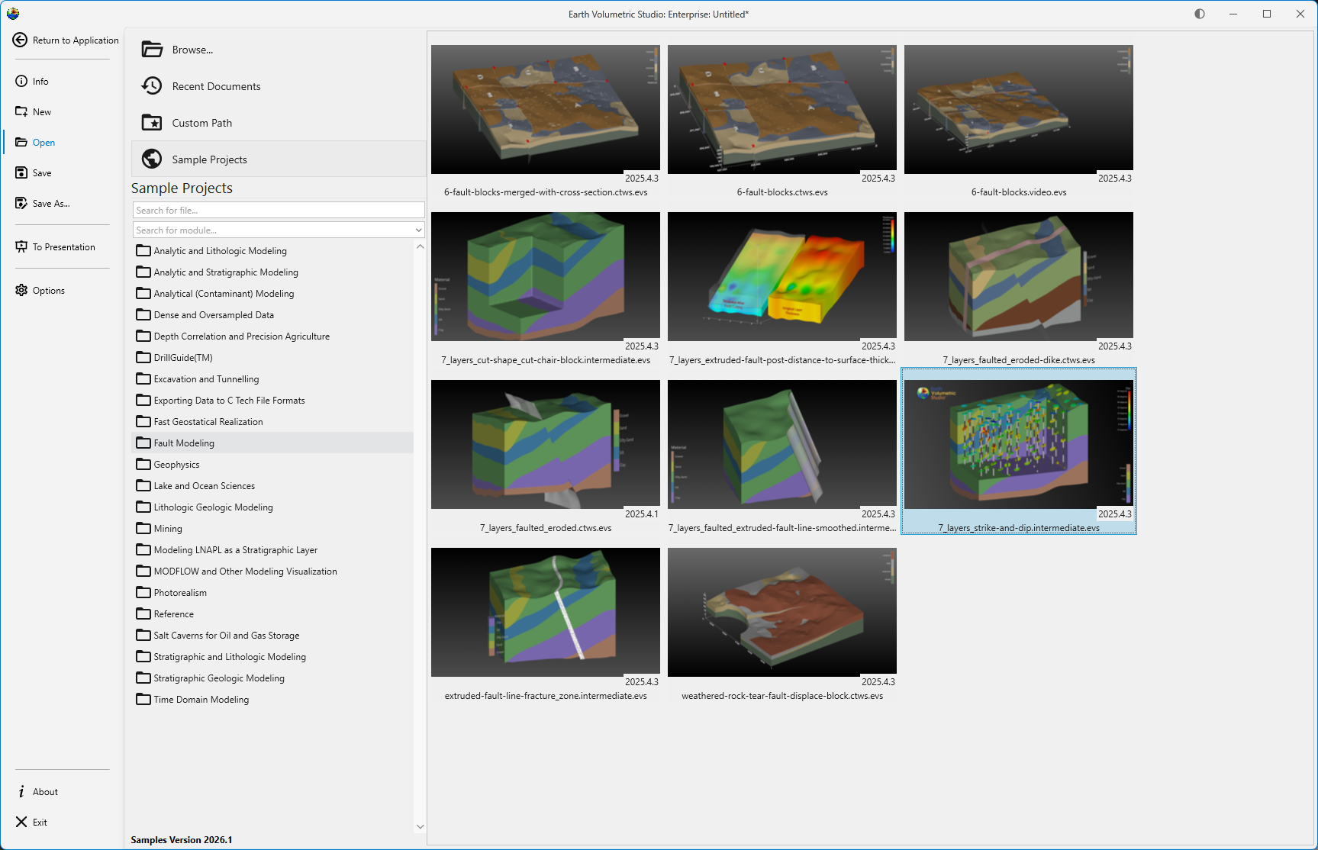Select the New menu item

tap(42, 112)
